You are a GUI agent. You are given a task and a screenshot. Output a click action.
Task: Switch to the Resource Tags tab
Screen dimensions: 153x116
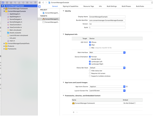tap(89, 6)
